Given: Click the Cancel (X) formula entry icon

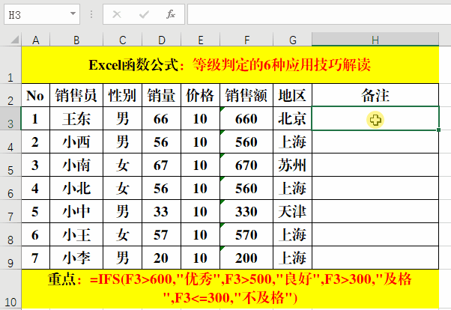Looking at the screenshot, I should 118,13.
